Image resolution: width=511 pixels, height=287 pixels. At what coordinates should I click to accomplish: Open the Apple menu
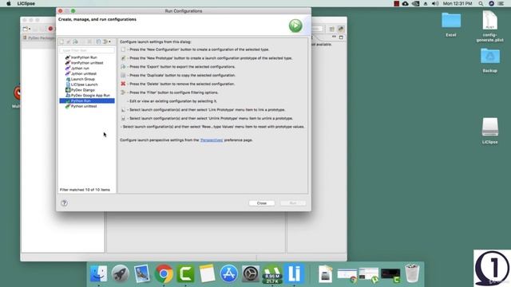[9, 3]
